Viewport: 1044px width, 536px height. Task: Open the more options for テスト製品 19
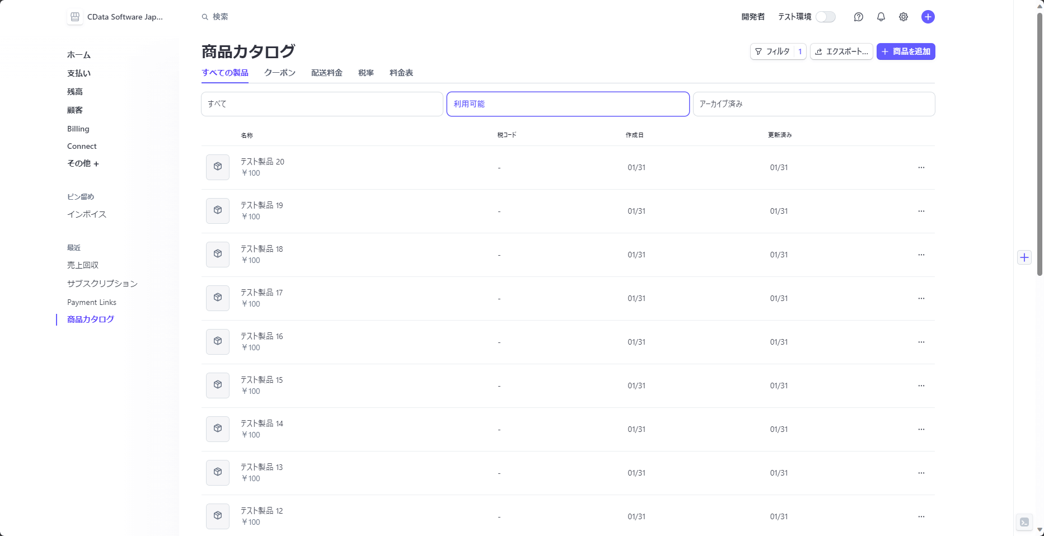coord(921,211)
